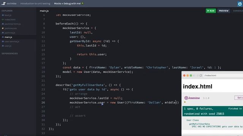
Task: Click 'Mocks + Debug with me!' lesson title
Action: point(68,3)
